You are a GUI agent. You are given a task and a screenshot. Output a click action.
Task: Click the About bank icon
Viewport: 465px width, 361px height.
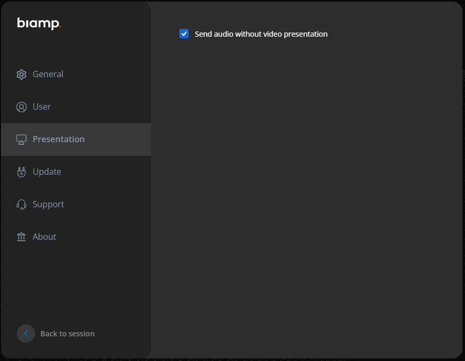[x=21, y=237]
